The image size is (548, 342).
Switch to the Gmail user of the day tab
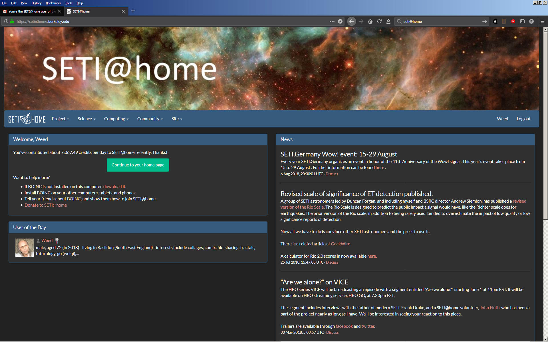[32, 11]
